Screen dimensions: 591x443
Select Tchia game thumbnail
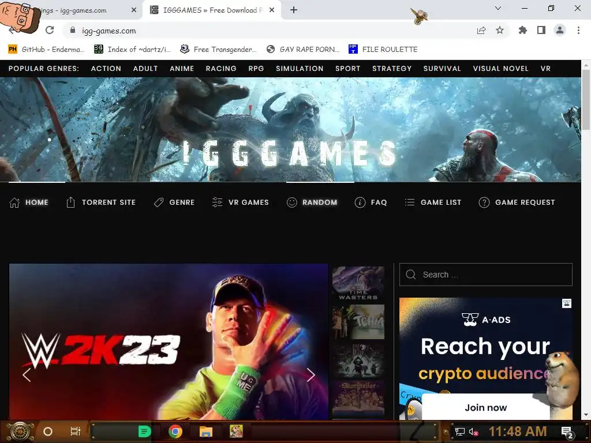[x=358, y=322]
